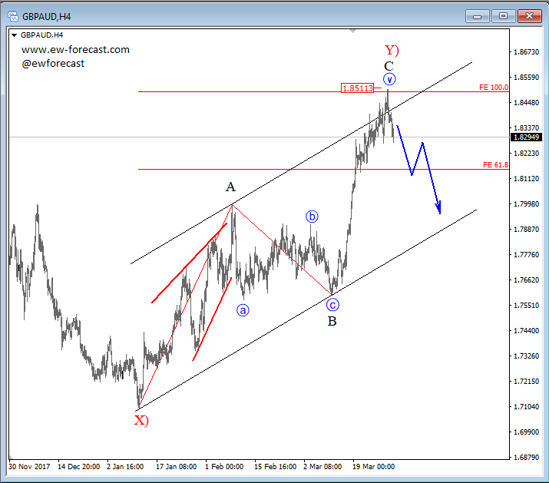Select the black wave B label
The height and width of the screenshot is (483, 549).
click(x=332, y=321)
